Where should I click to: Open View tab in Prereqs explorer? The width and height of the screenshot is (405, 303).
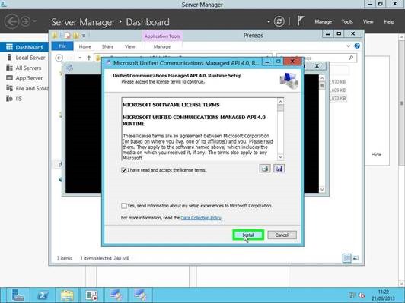[129, 46]
